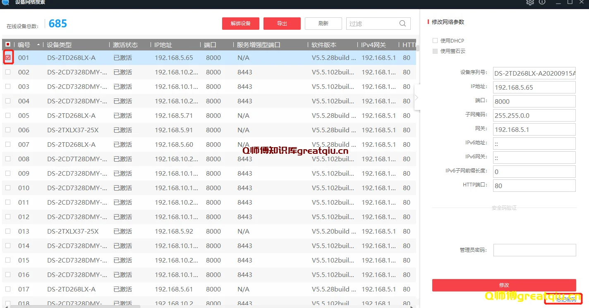
Task: Uncheck the device 001 checkbox
Action: [8, 58]
